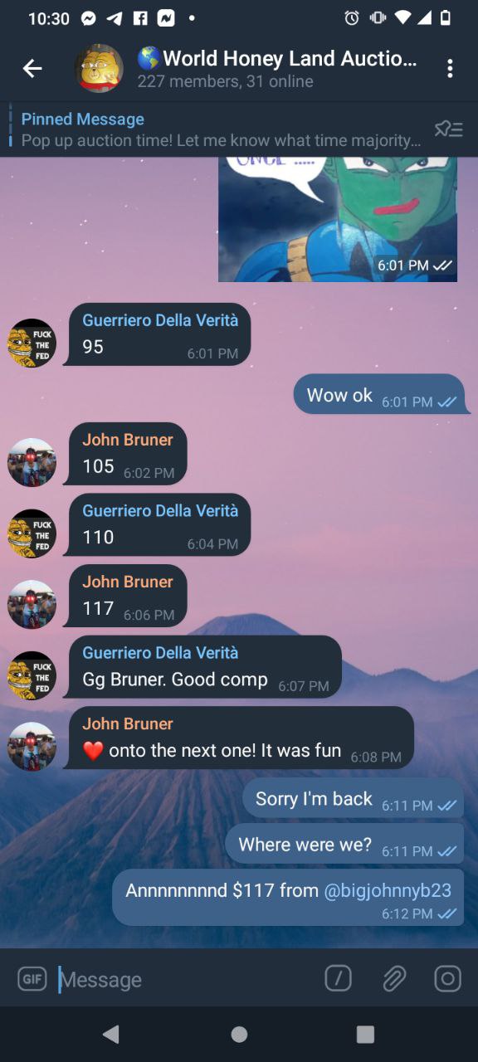
Task: Open the group avatar in header
Action: pos(99,69)
